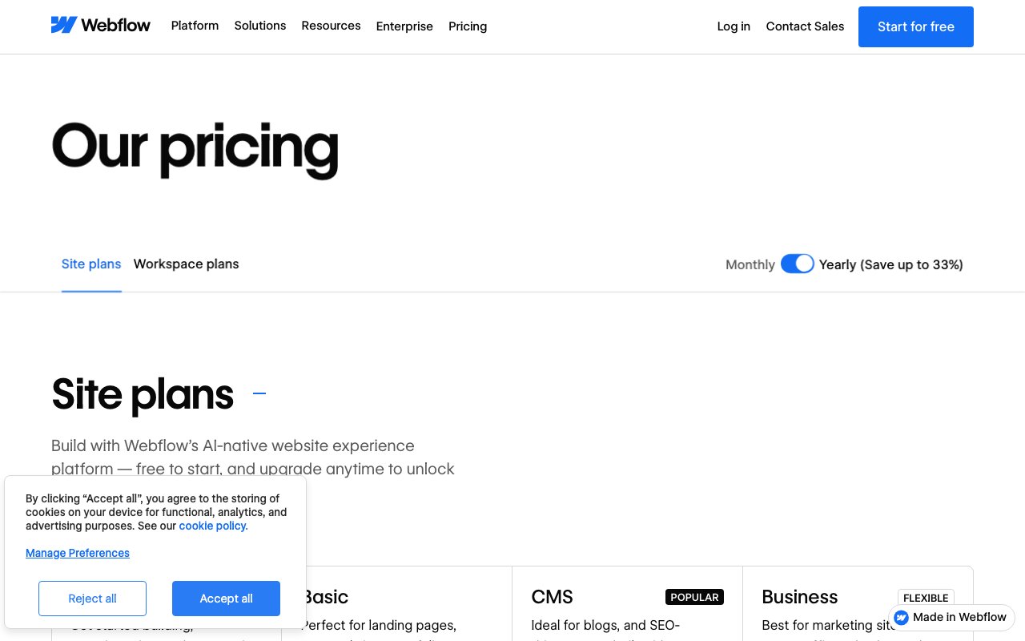1025x641 pixels.
Task: Open the Resources navigation dropdown
Action: (331, 26)
